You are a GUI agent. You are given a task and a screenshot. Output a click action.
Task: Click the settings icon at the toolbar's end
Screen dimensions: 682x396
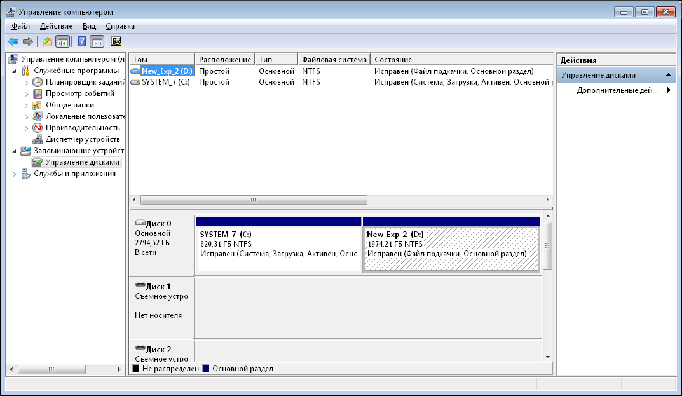pos(116,42)
